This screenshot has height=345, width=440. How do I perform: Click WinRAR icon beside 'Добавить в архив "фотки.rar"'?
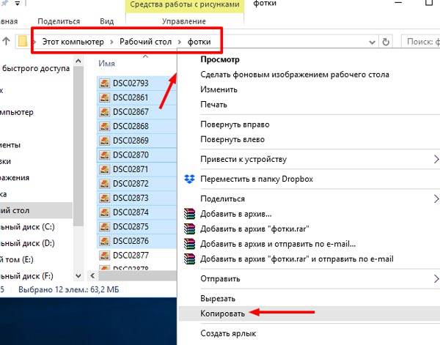[x=189, y=229]
